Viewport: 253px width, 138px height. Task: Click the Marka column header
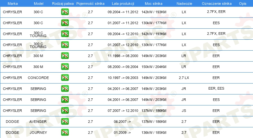(13, 4)
